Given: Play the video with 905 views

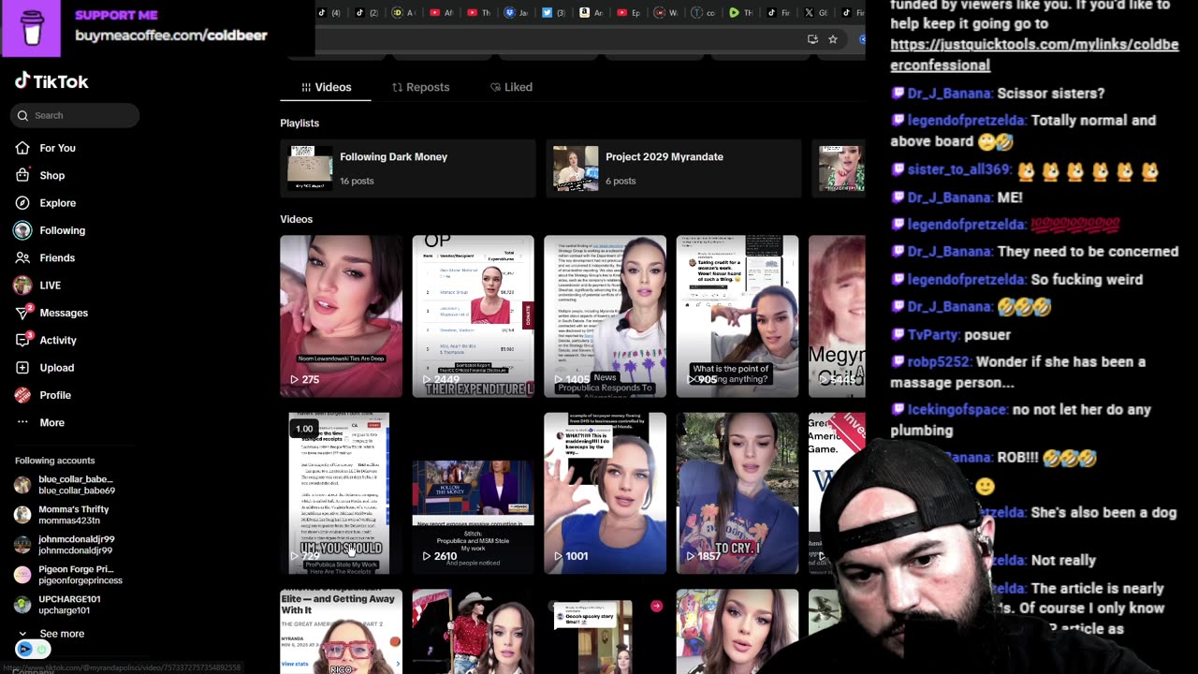Looking at the screenshot, I should pyautogui.click(x=738, y=316).
